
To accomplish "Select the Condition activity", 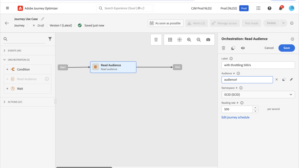I will [x=28, y=69].
